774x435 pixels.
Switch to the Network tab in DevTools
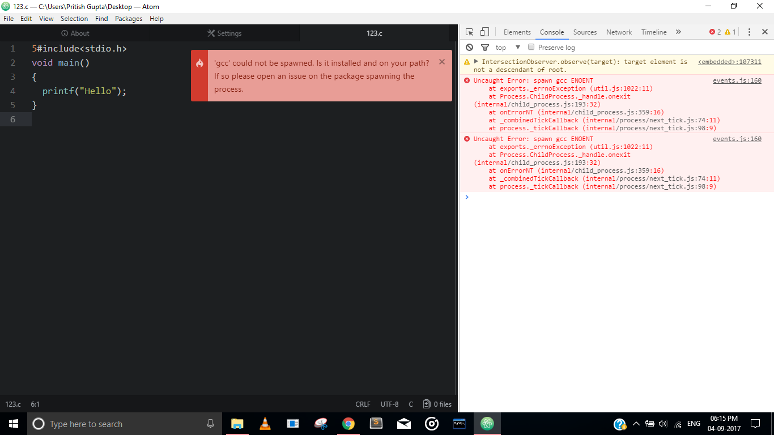point(619,32)
